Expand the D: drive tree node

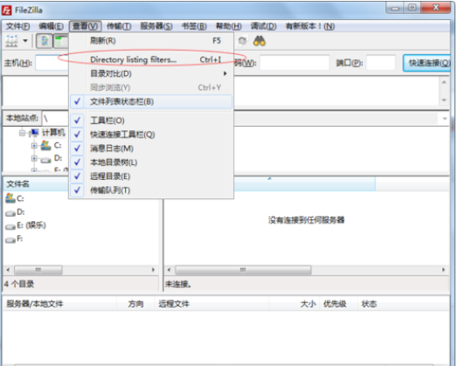pyautogui.click(x=34, y=159)
